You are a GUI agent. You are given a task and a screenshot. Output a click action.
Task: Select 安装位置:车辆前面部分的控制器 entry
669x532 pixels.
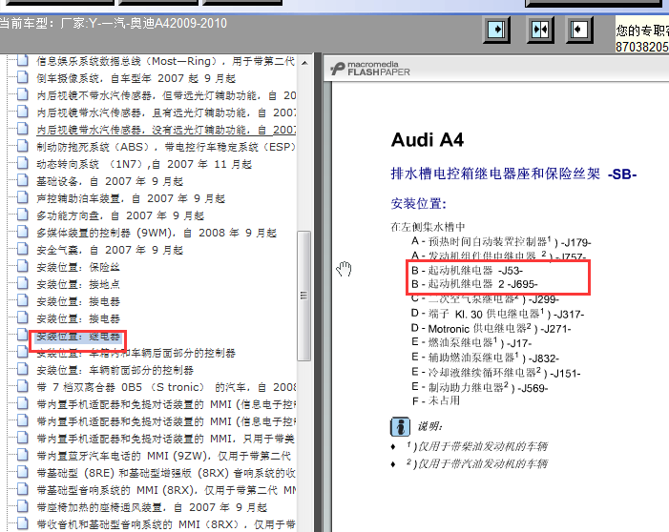click(115, 370)
